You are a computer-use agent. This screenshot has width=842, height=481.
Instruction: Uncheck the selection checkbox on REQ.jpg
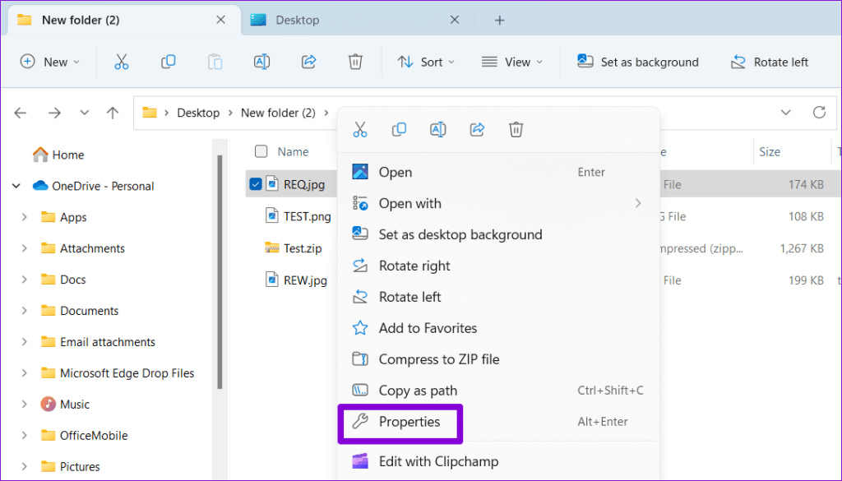pyautogui.click(x=256, y=183)
